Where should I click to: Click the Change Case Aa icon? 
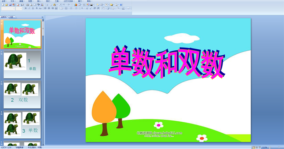coord(40,8)
